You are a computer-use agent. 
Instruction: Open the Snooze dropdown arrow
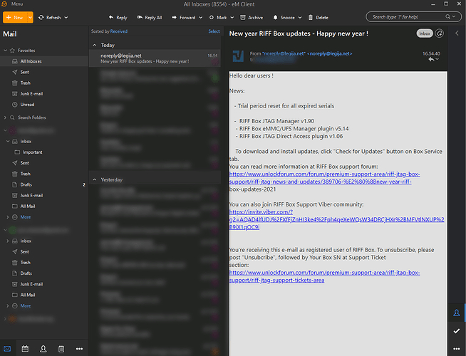click(300, 18)
